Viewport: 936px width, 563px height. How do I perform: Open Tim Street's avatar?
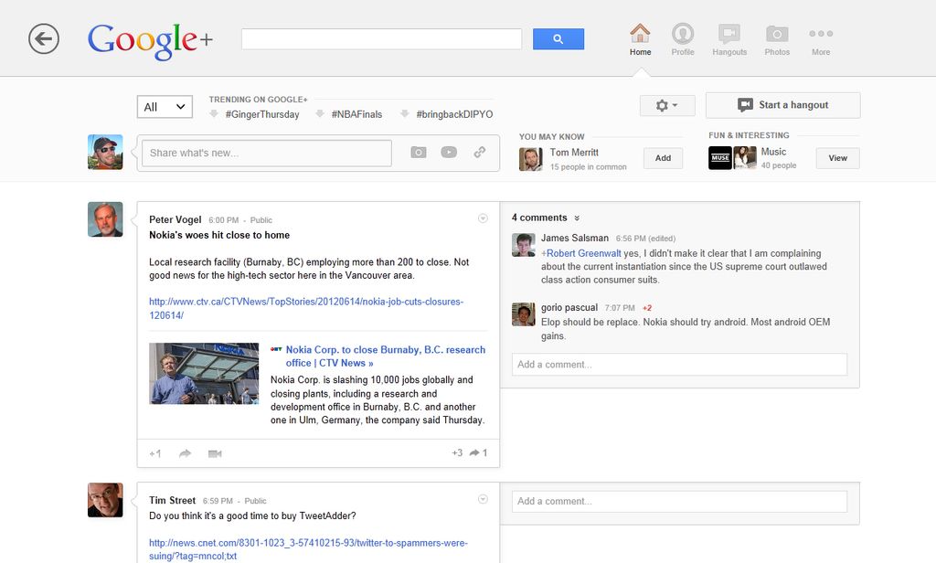pos(105,500)
